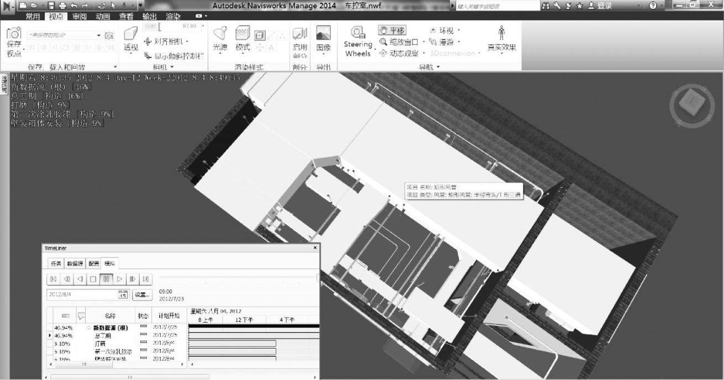Click the simulation progress slider track
This screenshot has width=724, height=380.
pos(237,277)
